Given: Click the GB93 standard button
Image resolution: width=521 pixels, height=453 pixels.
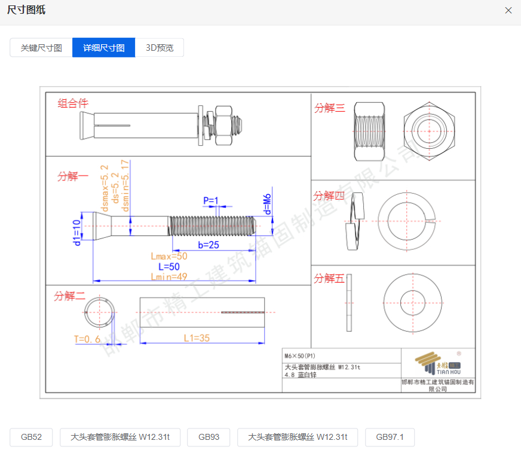Looking at the screenshot, I should pos(209,437).
